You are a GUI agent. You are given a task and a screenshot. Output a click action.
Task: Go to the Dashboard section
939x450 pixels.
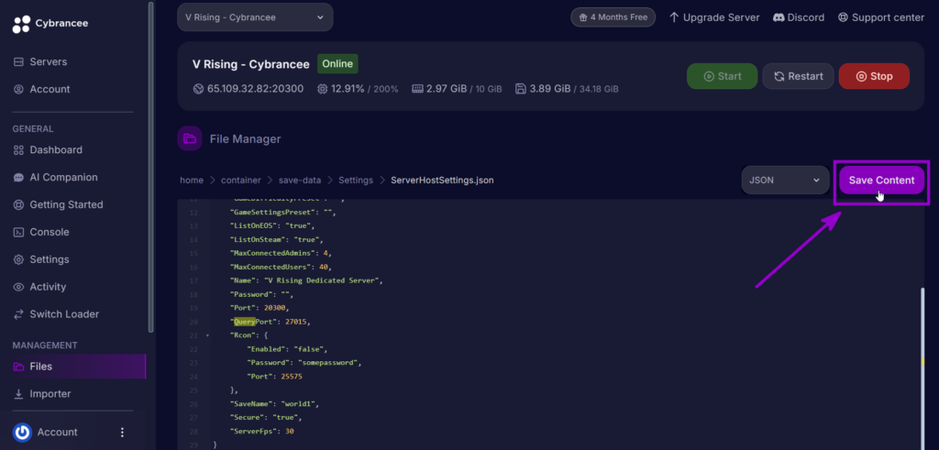48,150
